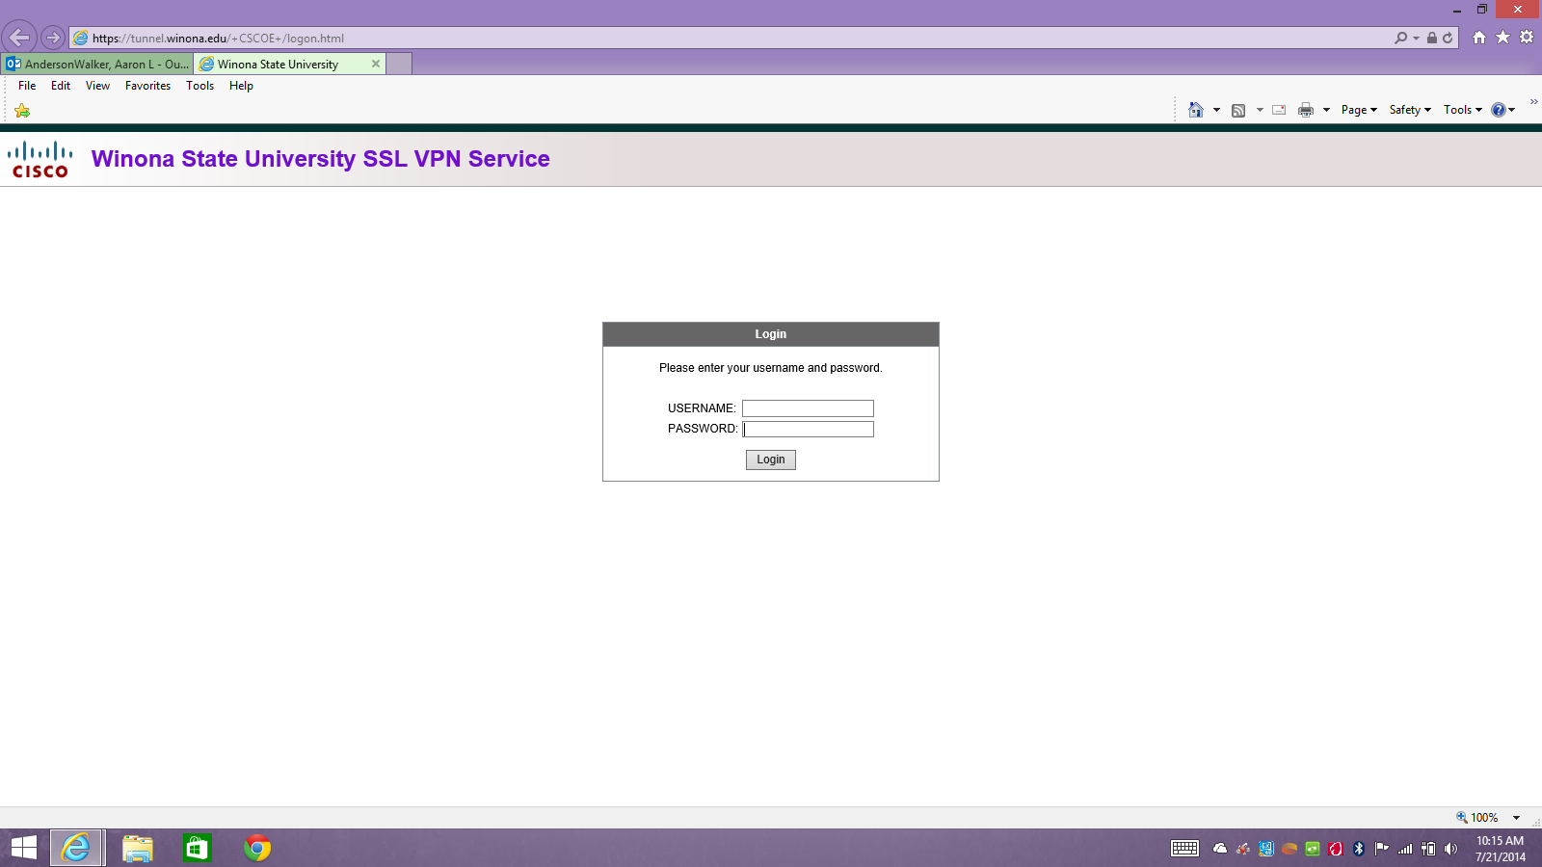Click the Home icon in command bar
This screenshot has height=867, width=1542.
click(1196, 110)
